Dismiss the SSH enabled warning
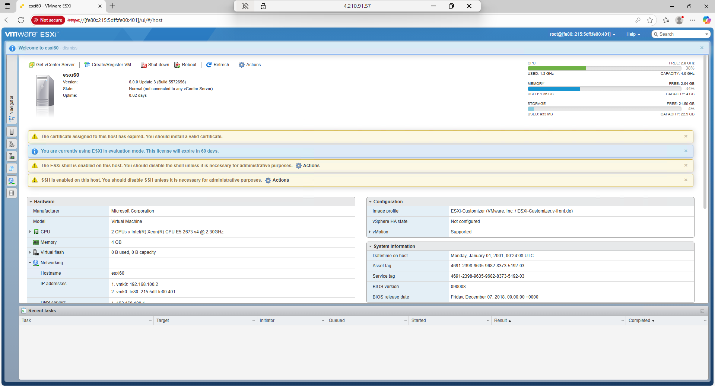 (686, 180)
